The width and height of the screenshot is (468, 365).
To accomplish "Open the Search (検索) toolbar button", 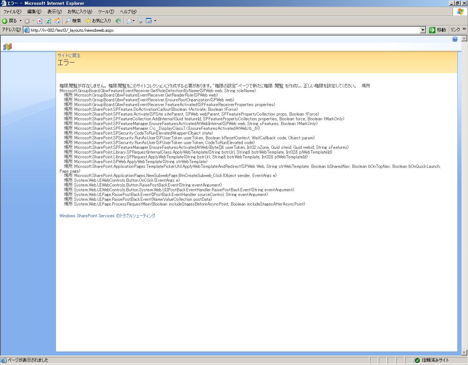I will tap(73, 21).
